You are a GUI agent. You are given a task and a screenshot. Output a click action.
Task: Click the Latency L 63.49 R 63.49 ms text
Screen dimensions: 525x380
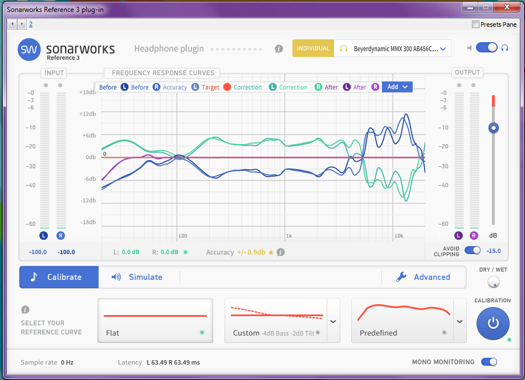(158, 362)
